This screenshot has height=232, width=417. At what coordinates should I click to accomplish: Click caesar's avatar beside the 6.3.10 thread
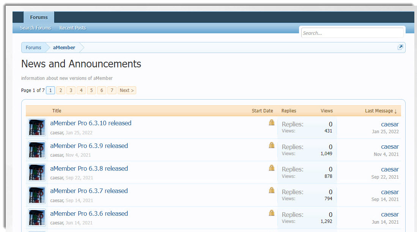click(x=37, y=127)
